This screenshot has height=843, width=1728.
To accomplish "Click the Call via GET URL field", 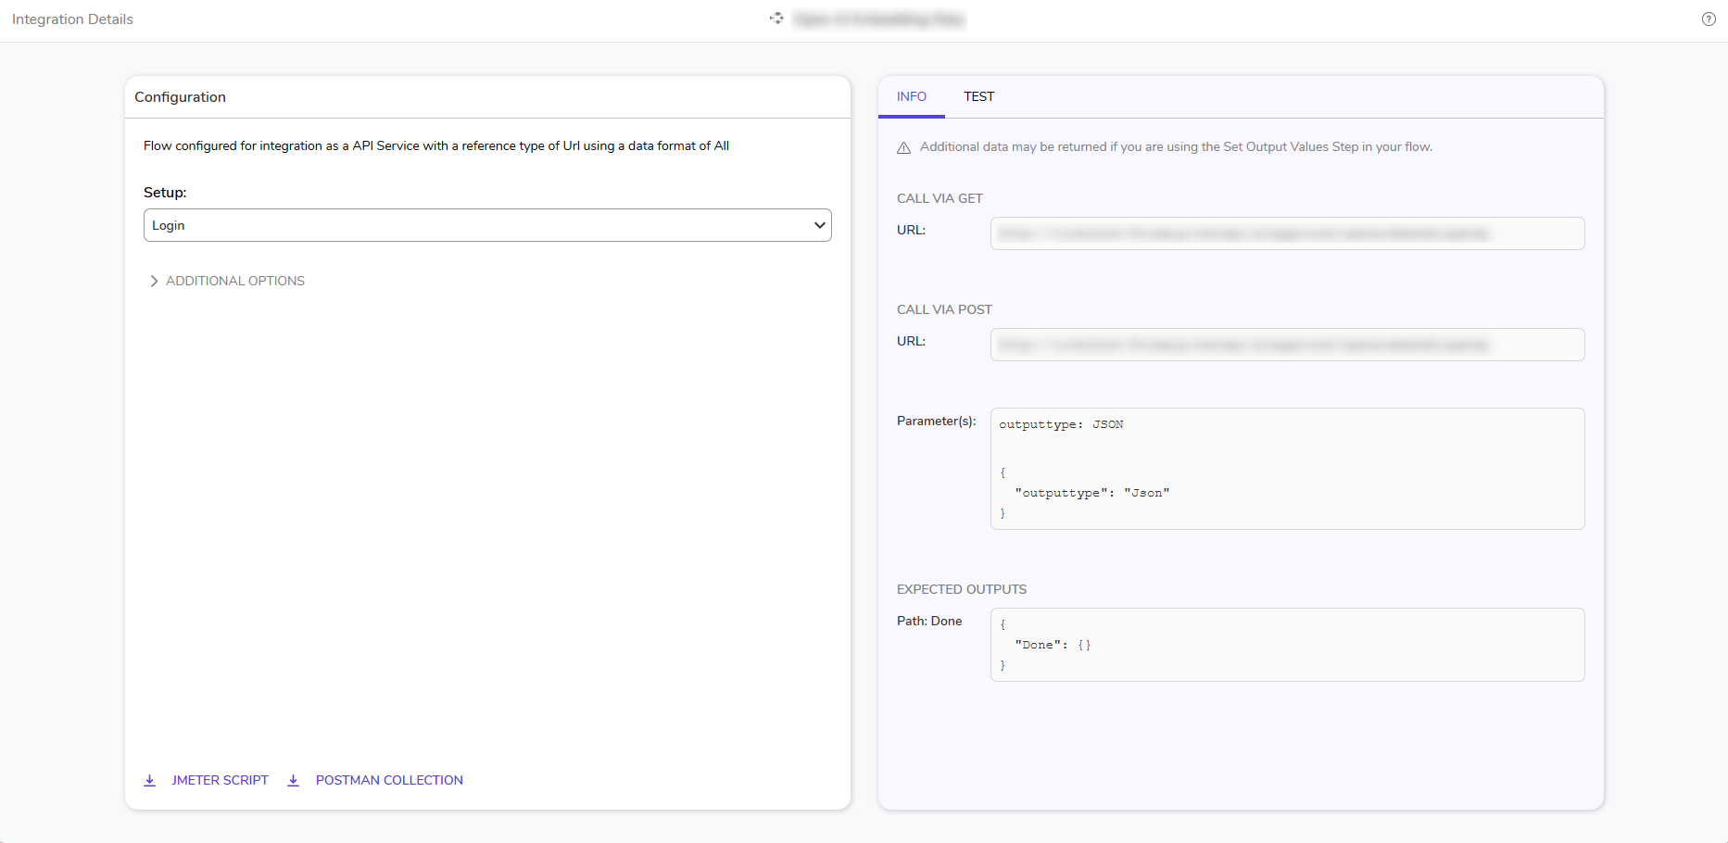I will coord(1287,233).
